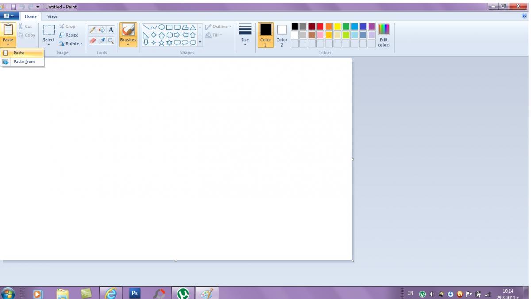The image size is (531, 299).
Task: Open Edit colors dialog
Action: tap(384, 35)
